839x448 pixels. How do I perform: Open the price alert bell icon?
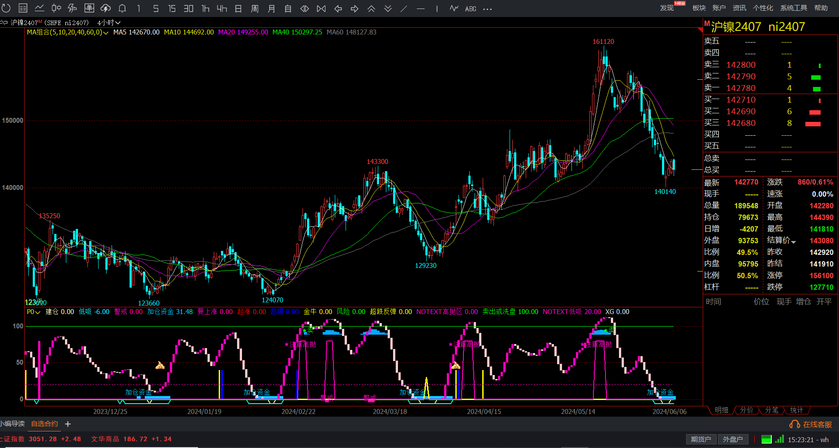[x=122, y=8]
